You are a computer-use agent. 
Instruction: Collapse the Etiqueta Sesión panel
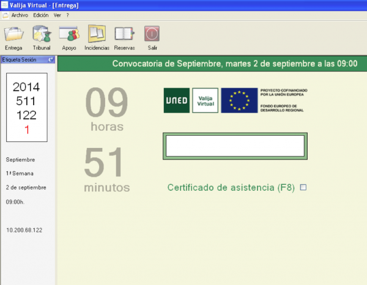51,60
